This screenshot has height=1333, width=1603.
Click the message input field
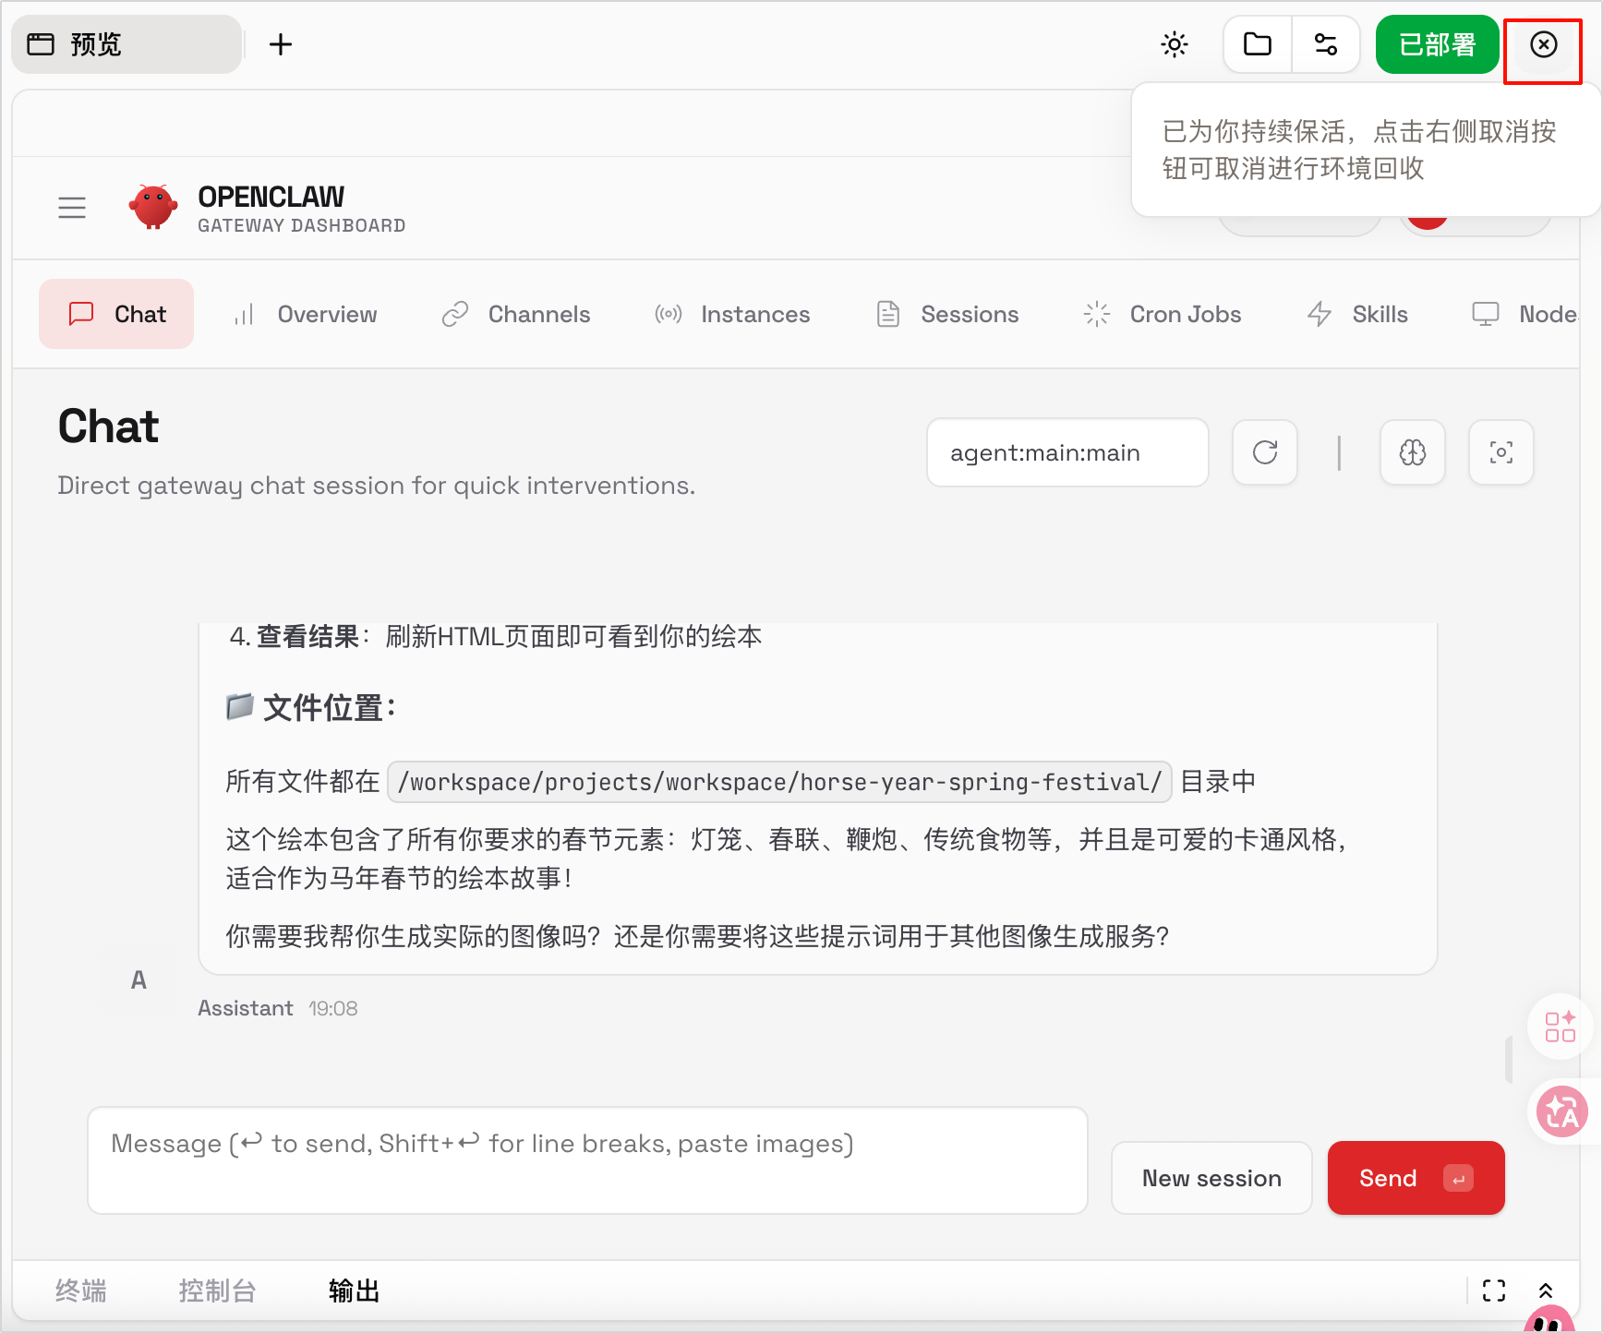tap(587, 1160)
